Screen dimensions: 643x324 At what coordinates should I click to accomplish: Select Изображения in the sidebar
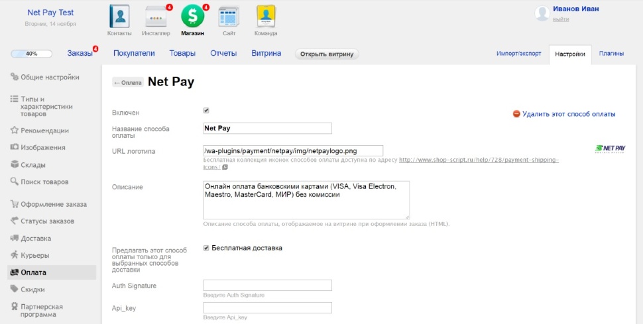coord(43,147)
